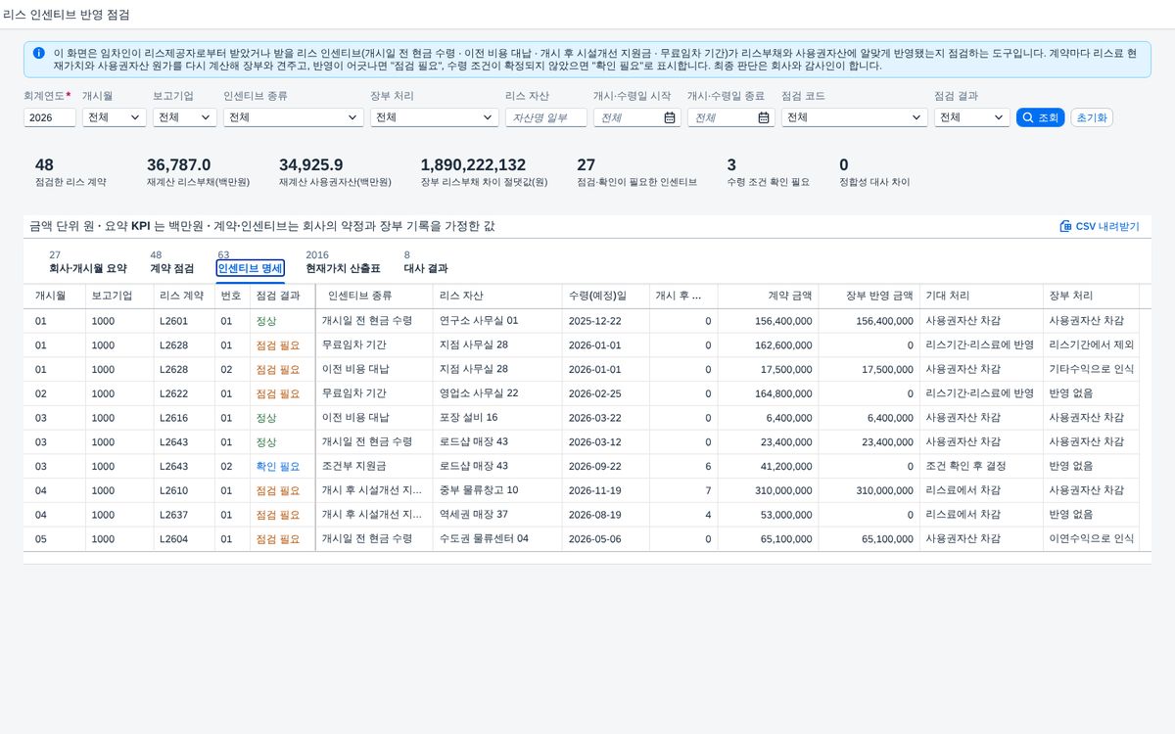1175x734 pixels.
Task: Select the 조건 확인 후 결정 cell
Action: point(981,466)
